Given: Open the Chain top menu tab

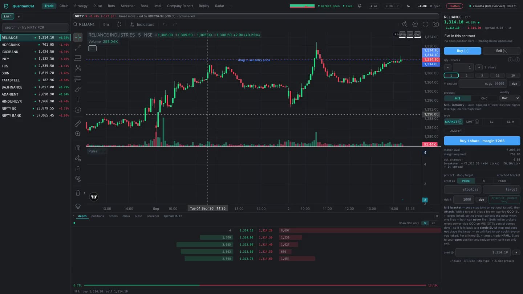Looking at the screenshot, I should pos(64,6).
